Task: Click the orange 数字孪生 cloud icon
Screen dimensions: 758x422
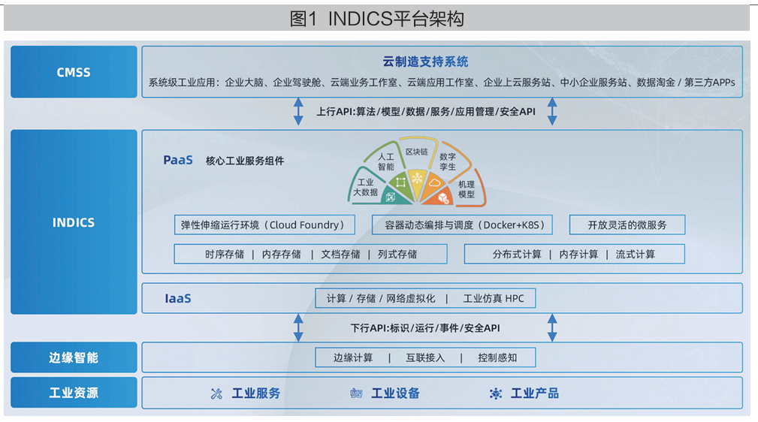Action: tap(433, 182)
